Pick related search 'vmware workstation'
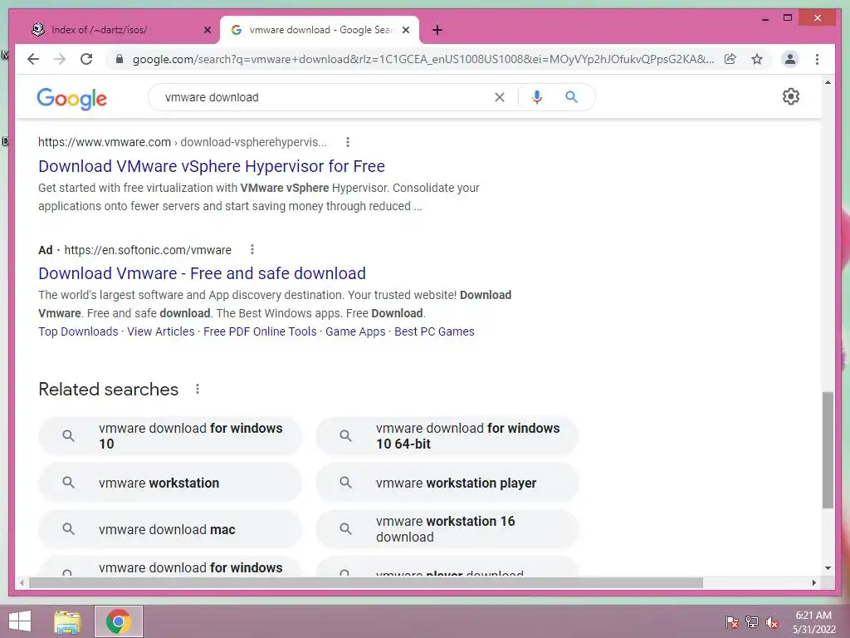 coord(169,483)
